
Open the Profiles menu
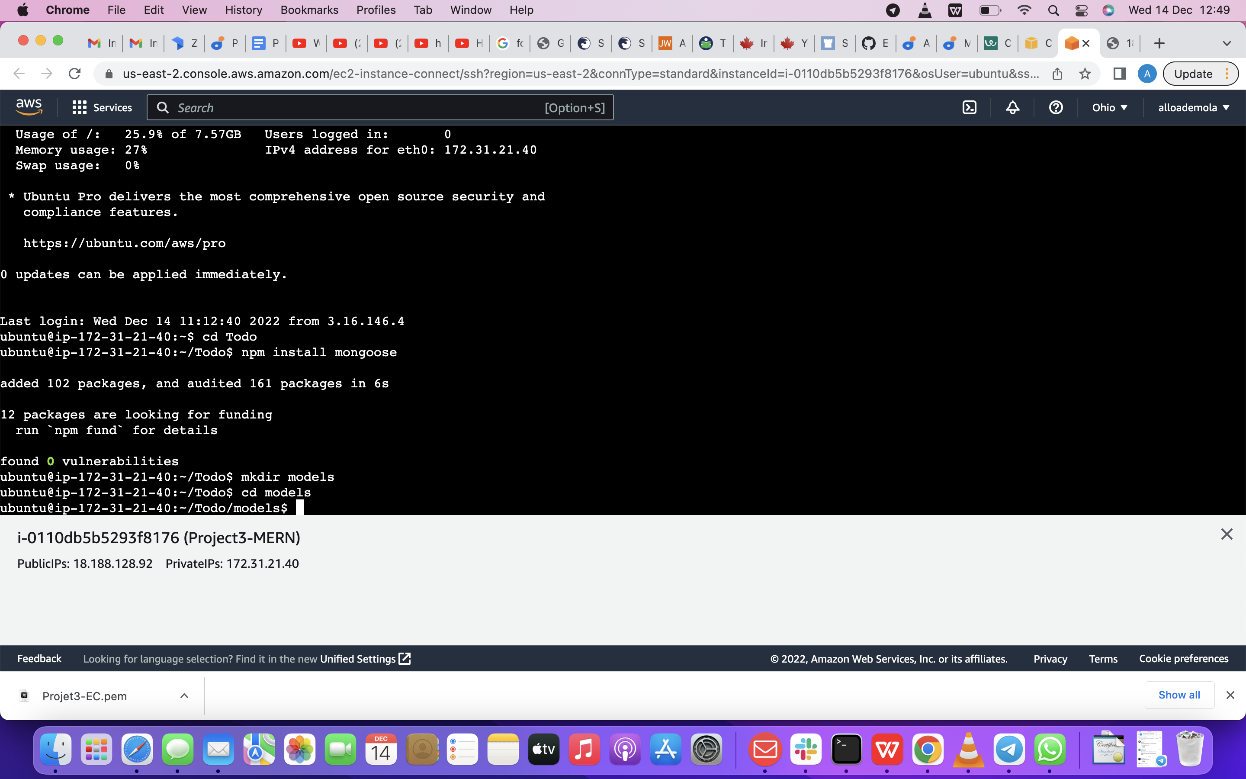coord(376,10)
